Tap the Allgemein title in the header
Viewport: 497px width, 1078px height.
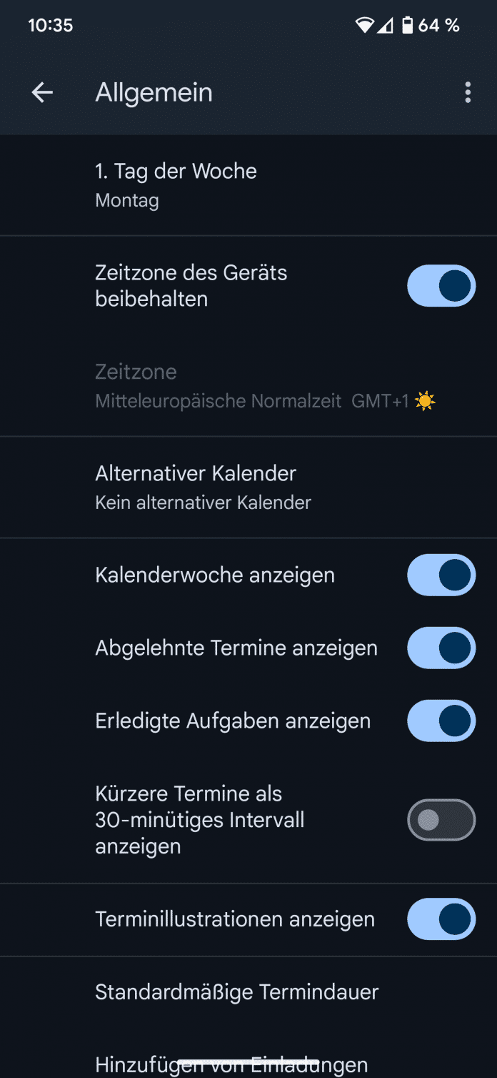tap(154, 92)
